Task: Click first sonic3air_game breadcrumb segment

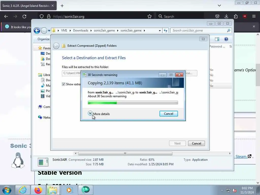Action: pyautogui.click(x=104, y=30)
